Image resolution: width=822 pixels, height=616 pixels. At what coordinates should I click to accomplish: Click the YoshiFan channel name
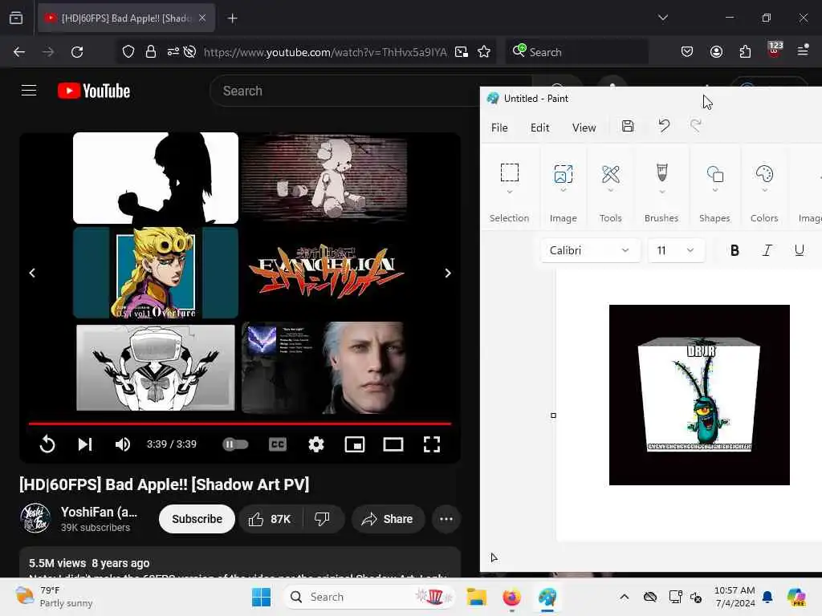[x=99, y=512]
